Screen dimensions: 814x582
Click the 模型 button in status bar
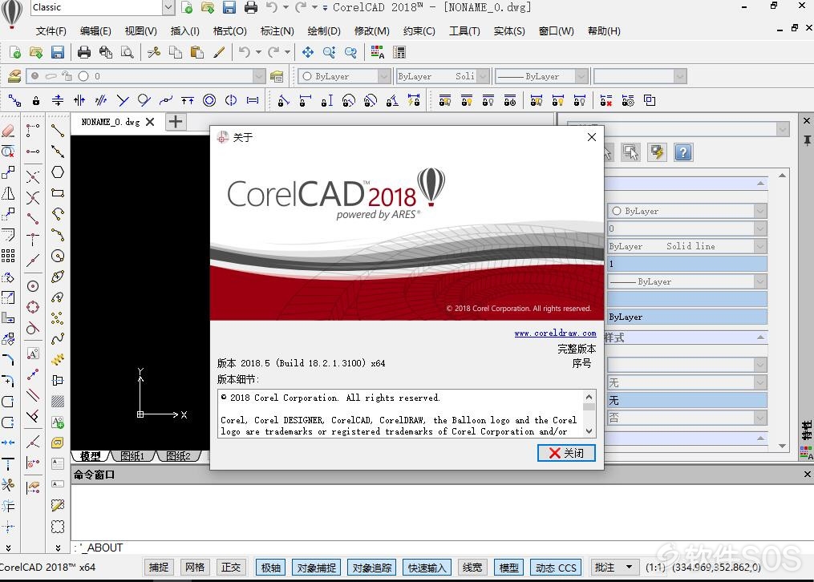pos(508,568)
